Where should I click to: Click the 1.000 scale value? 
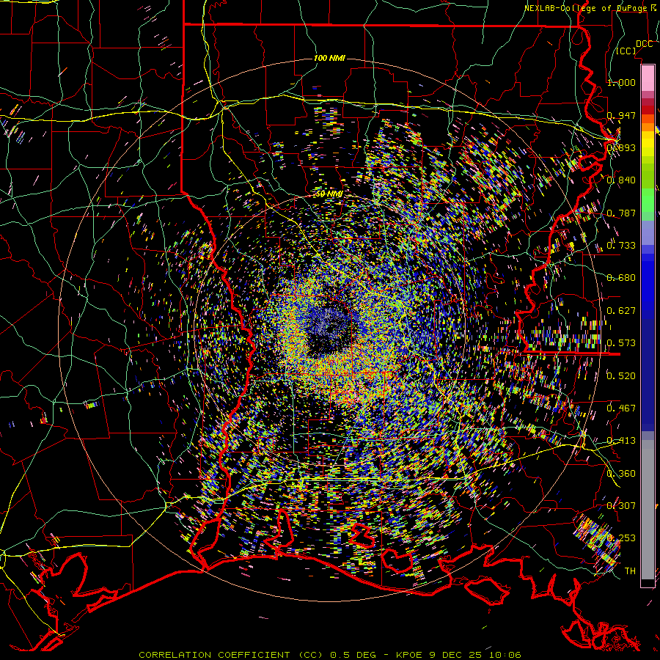coord(621,82)
